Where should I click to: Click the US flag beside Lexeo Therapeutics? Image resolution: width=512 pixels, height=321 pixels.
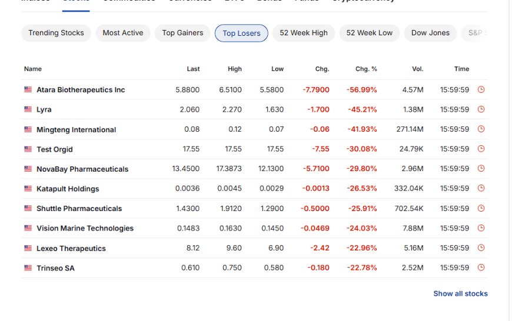tap(28, 248)
